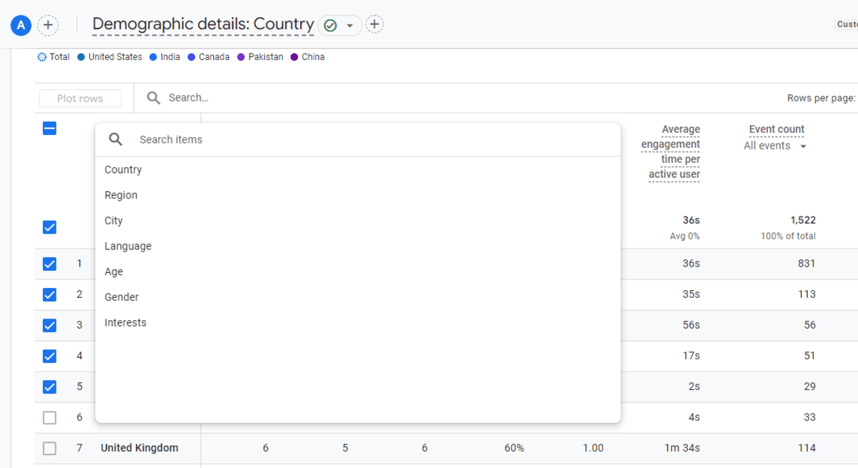Click the Plot rows button
The image size is (858, 468).
80,99
